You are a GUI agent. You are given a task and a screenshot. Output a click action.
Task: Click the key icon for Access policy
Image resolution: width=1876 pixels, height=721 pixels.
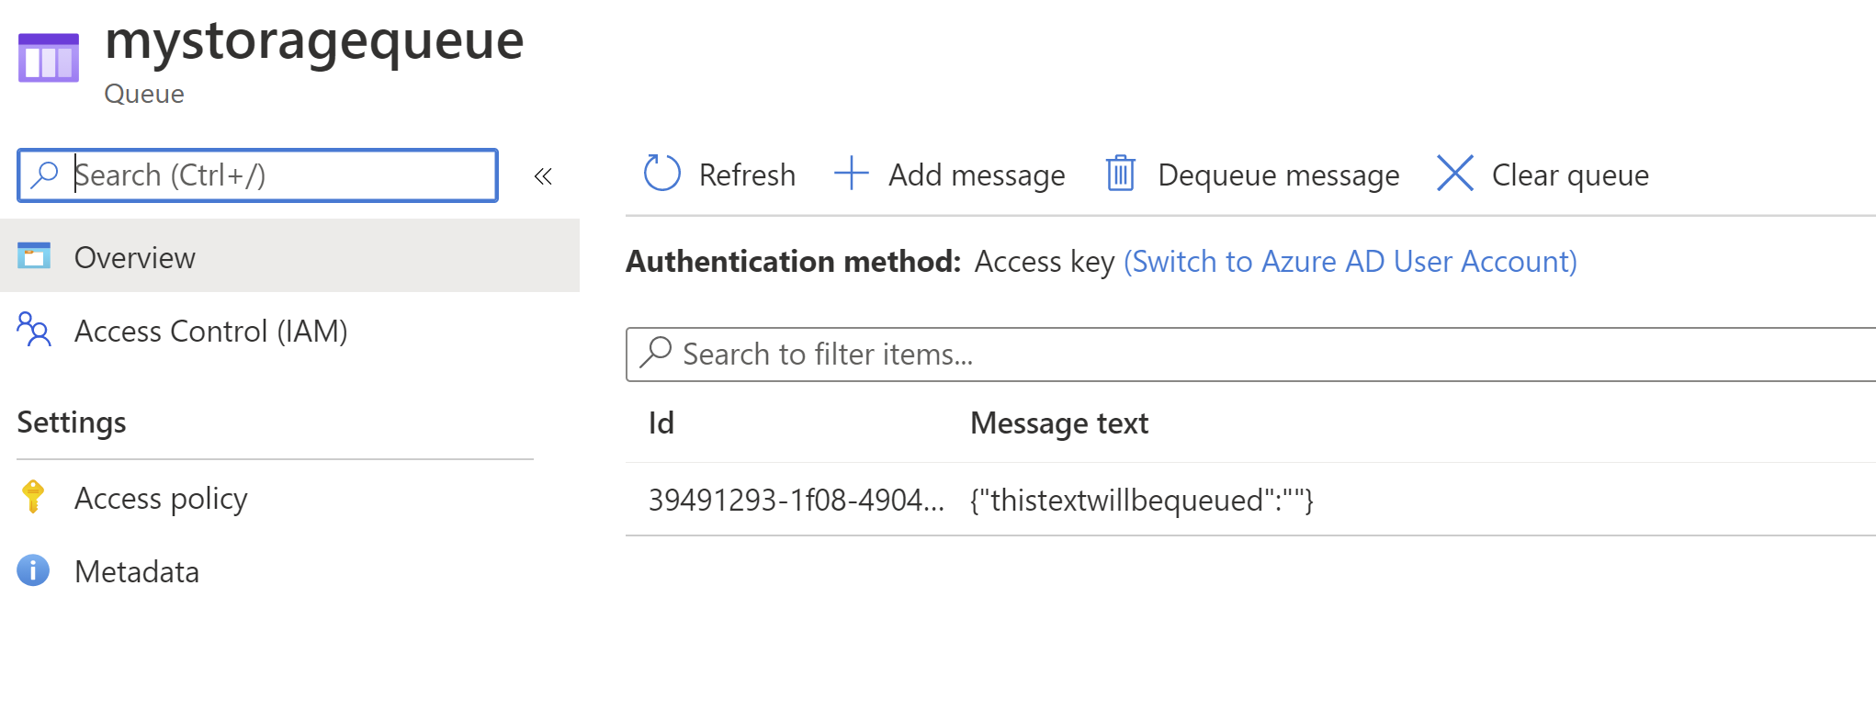tap(33, 497)
